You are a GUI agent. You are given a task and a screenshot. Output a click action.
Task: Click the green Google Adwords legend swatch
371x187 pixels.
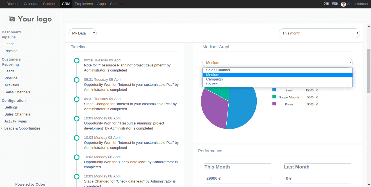point(274,97)
